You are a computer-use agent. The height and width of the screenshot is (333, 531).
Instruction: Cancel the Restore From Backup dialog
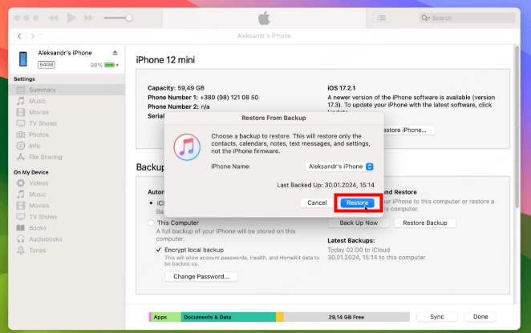pyautogui.click(x=317, y=203)
